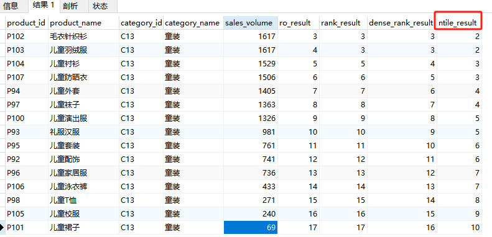This screenshot has width=492, height=237.
Task: Click the ro_result column header
Action: pyautogui.click(x=298, y=23)
